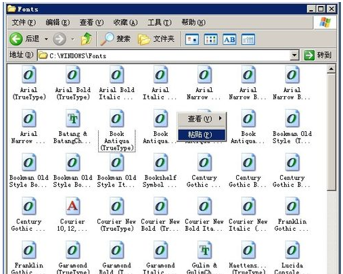Select the Lucida Console font

[x=292, y=257]
